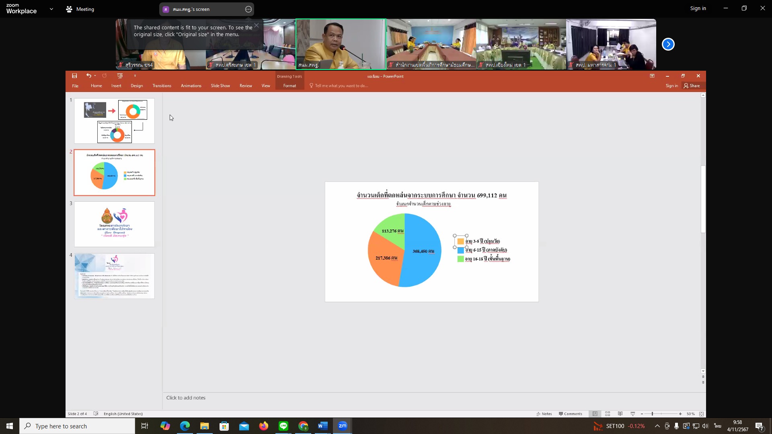772x434 pixels.
Task: Open the Slide Show ribbon tab
Action: (x=220, y=86)
